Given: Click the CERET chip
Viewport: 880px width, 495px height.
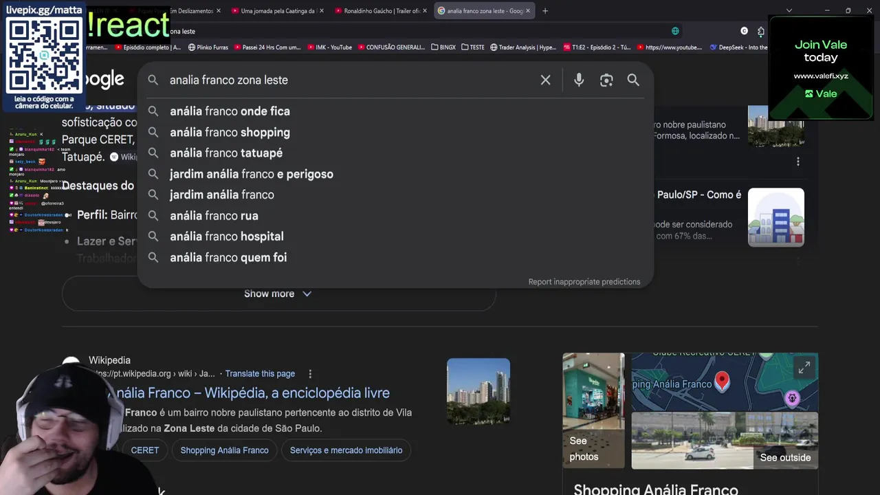Looking at the screenshot, I should pyautogui.click(x=144, y=450).
